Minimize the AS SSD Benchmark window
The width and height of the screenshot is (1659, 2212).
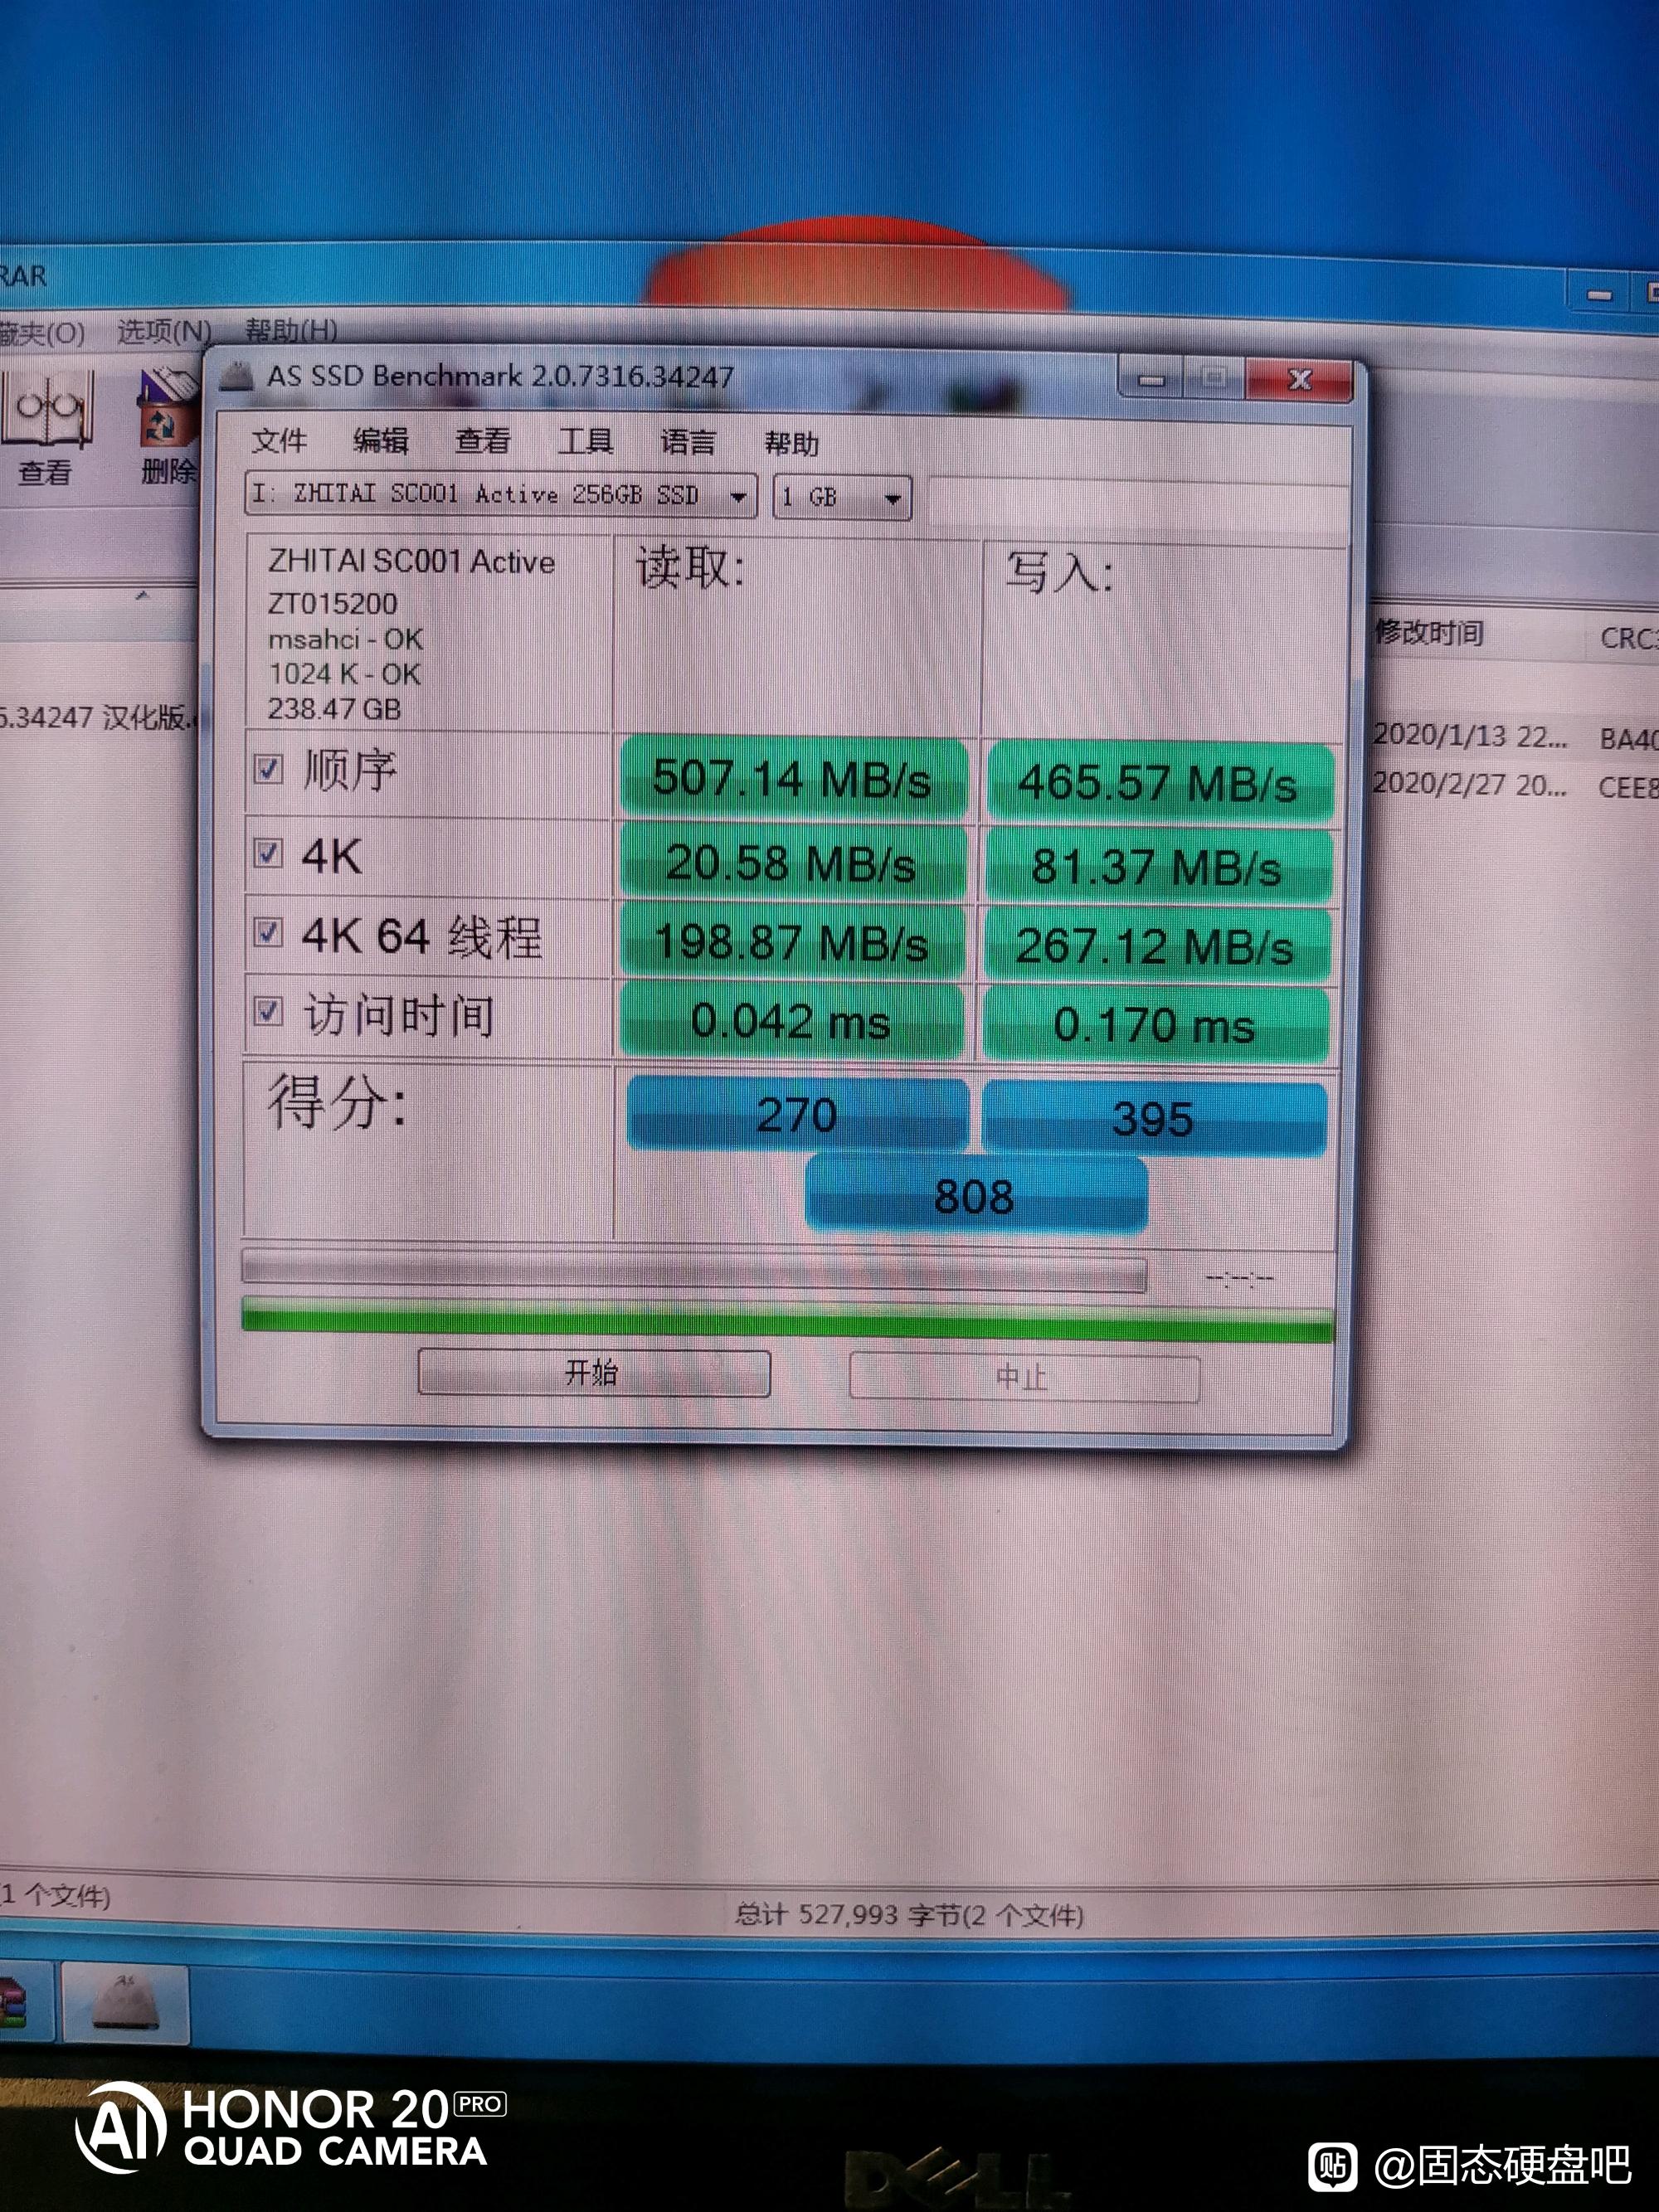pos(1151,379)
